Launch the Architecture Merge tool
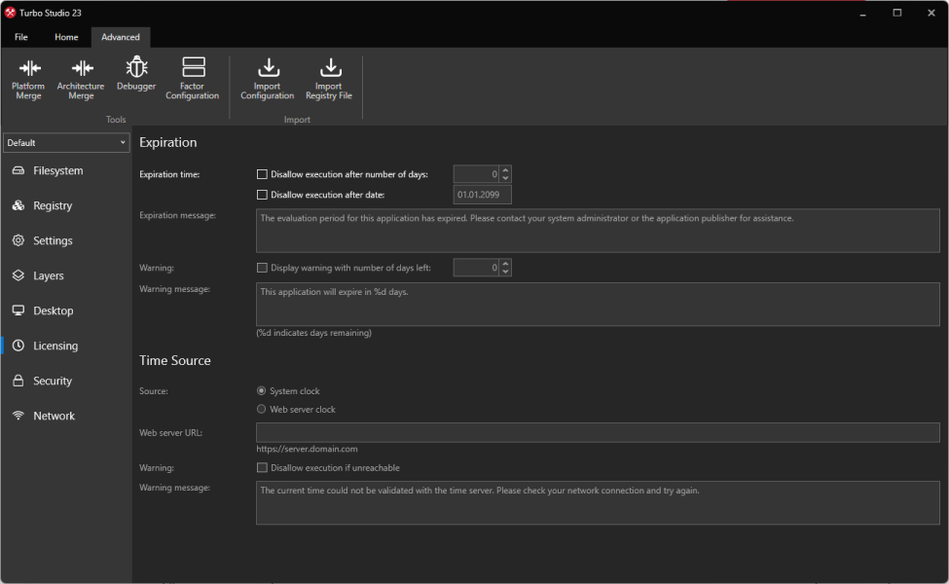Screen dimensions: 949x584 [x=81, y=79]
